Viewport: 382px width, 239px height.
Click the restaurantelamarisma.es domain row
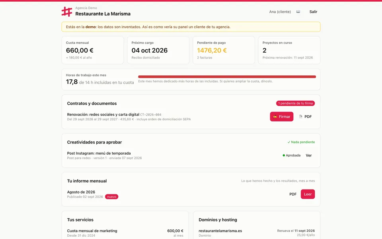tap(257, 233)
